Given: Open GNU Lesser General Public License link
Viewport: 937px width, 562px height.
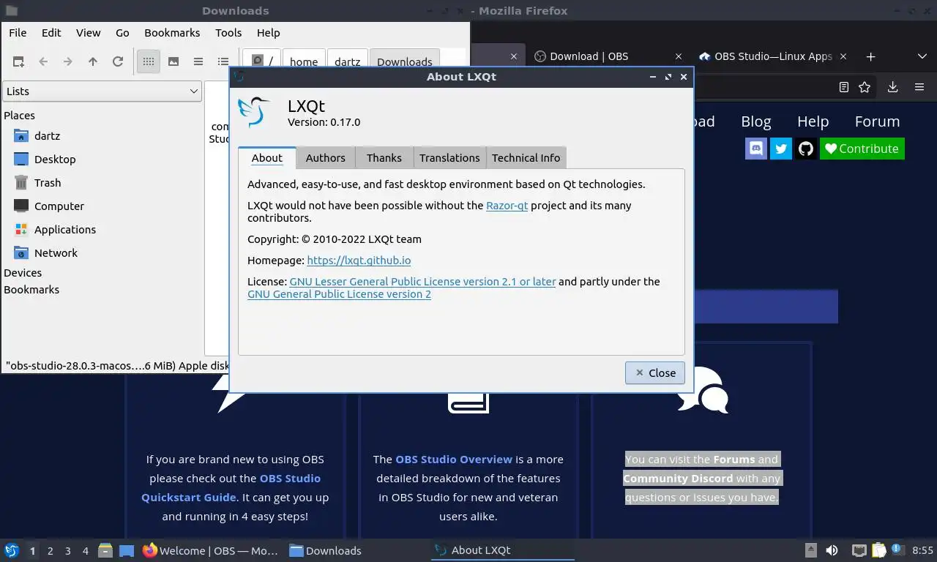Looking at the screenshot, I should click(422, 282).
